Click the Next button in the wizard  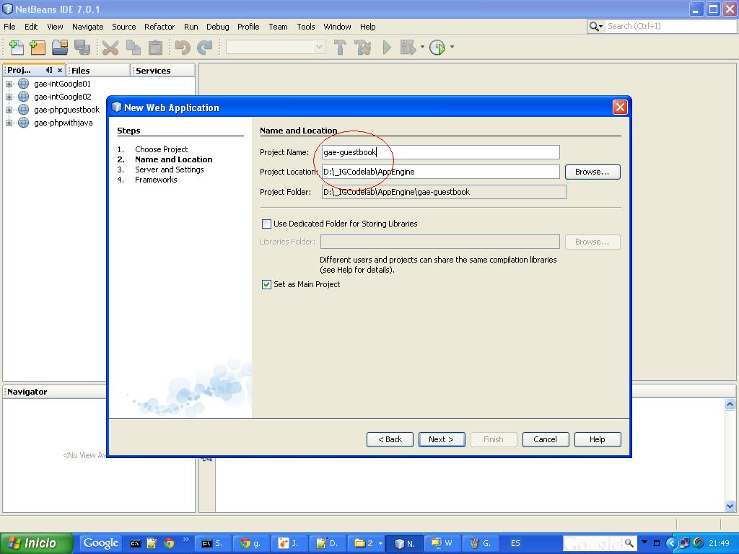[441, 439]
